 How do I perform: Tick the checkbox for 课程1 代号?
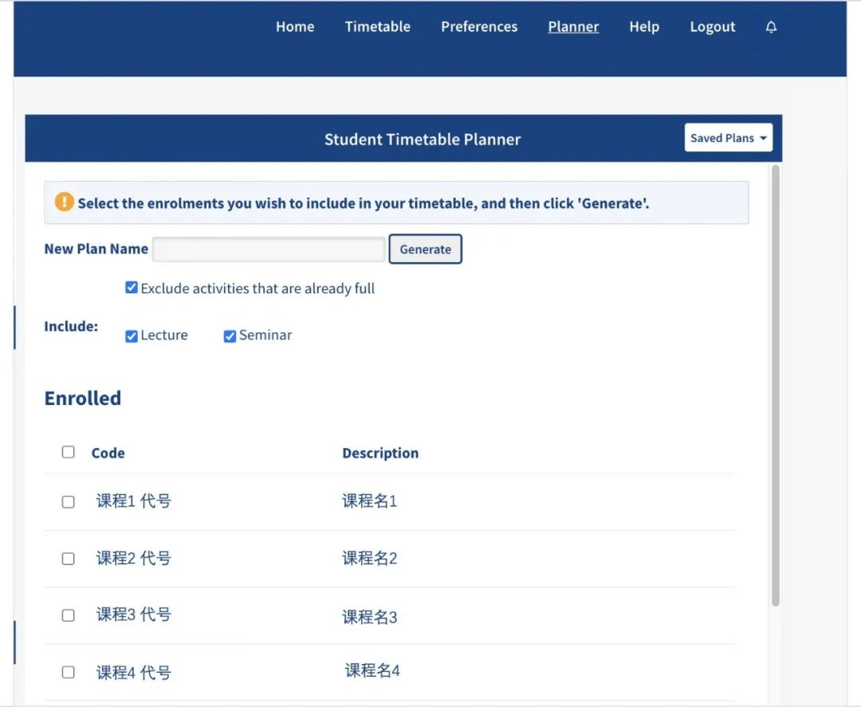tap(68, 501)
